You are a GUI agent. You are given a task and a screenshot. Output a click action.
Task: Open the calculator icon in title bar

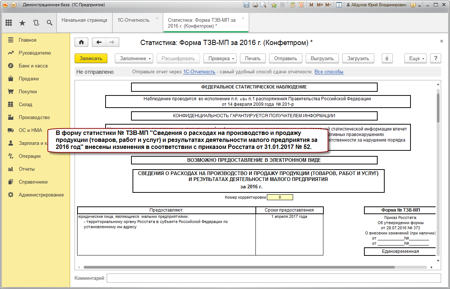292,5
